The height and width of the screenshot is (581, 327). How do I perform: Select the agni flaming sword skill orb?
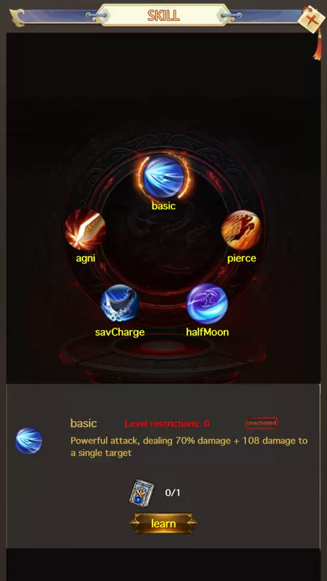coord(85,230)
